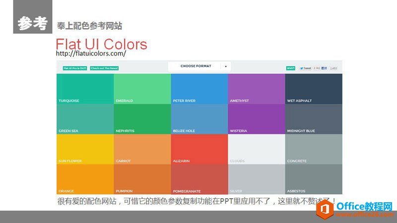Select the Alizarin red swatch
The width and height of the screenshot is (397, 223).
point(199,148)
